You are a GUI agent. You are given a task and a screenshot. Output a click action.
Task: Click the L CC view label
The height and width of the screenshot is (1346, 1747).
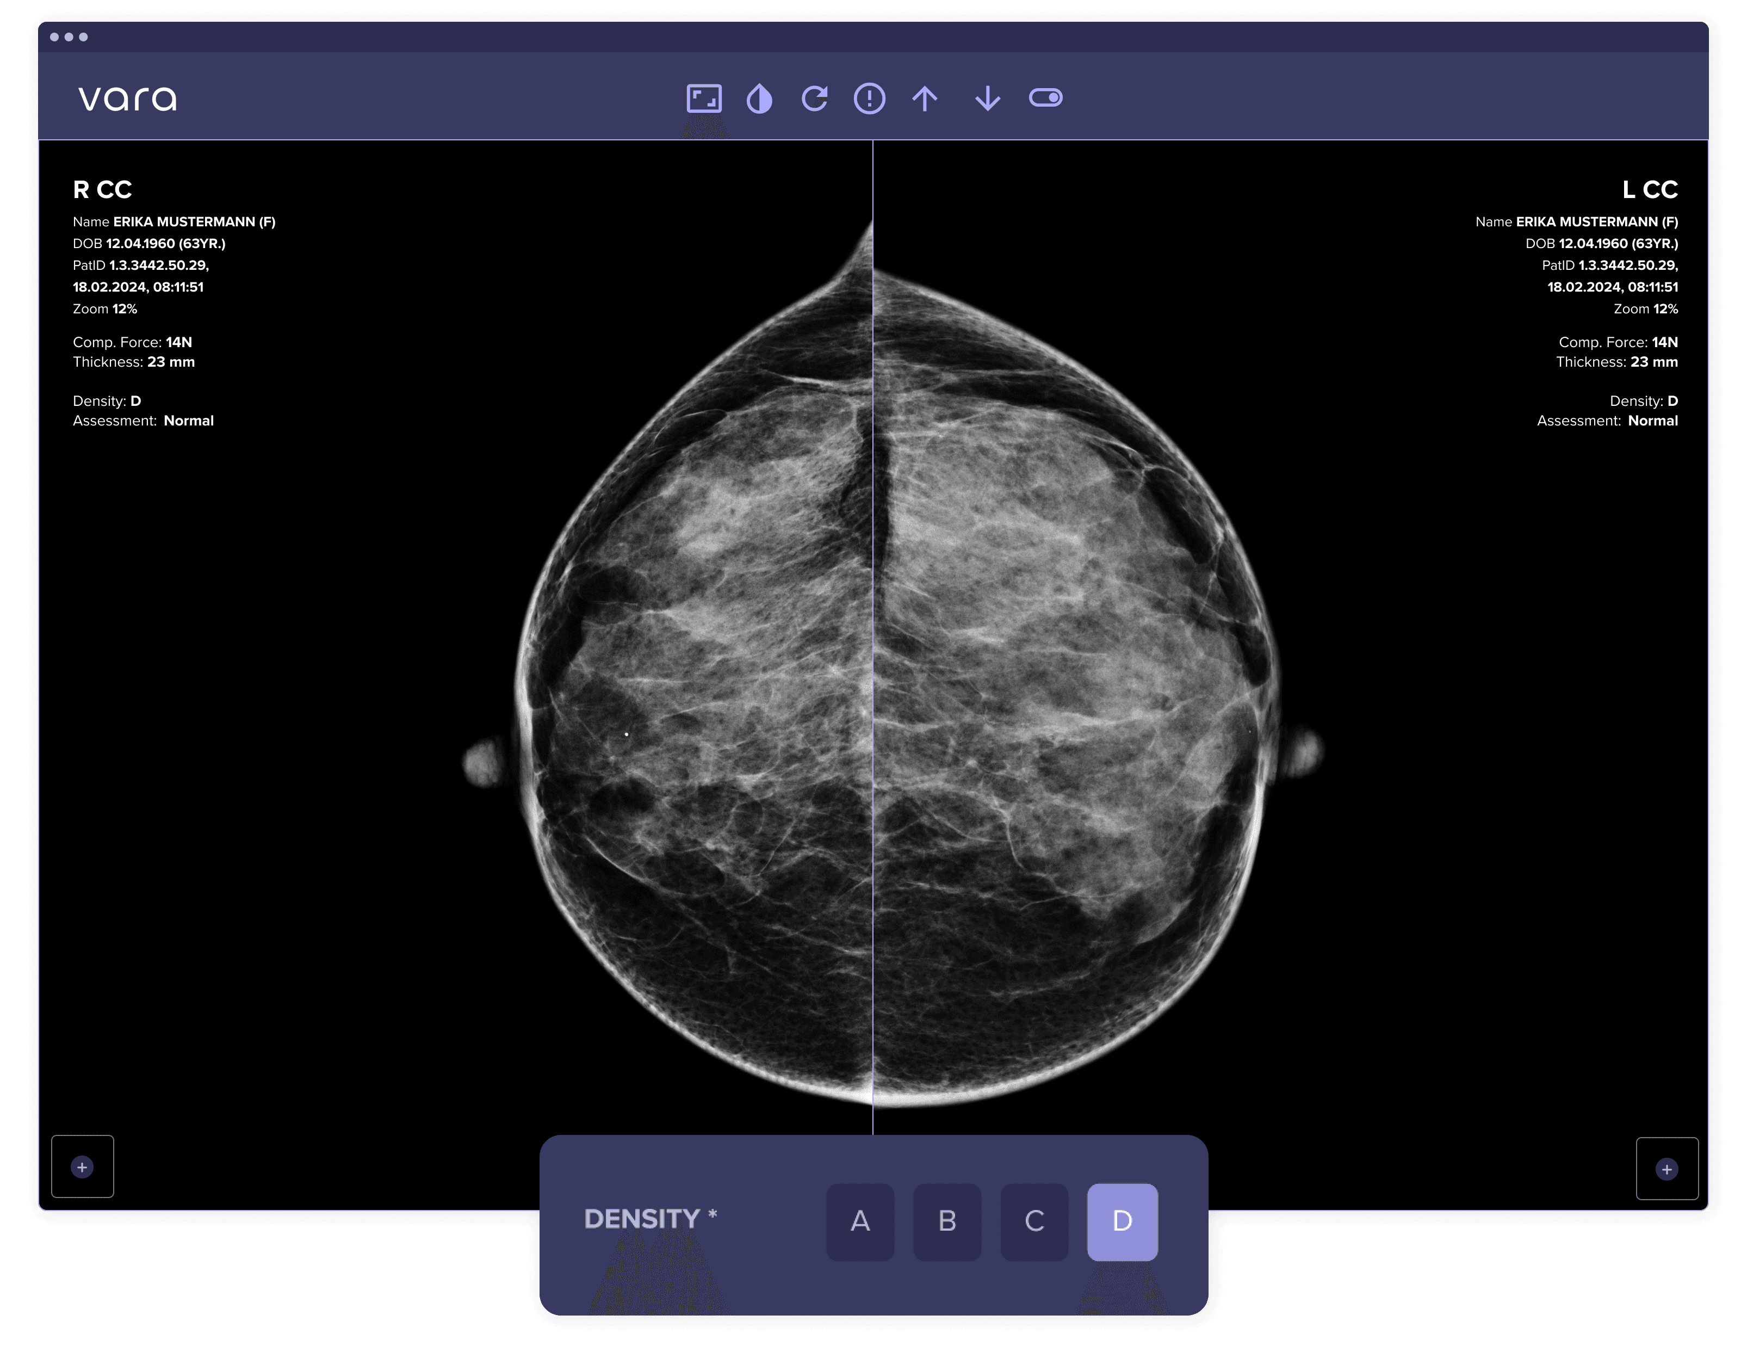click(x=1650, y=190)
